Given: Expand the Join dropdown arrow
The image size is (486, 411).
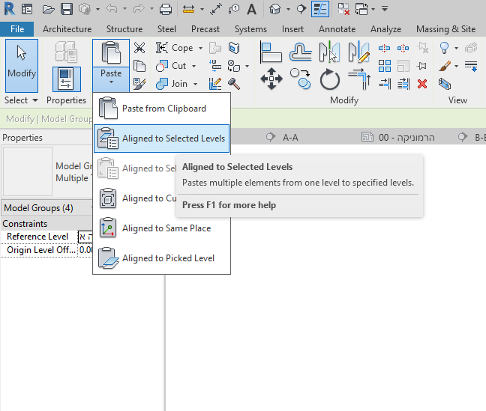Looking at the screenshot, I should point(195,84).
